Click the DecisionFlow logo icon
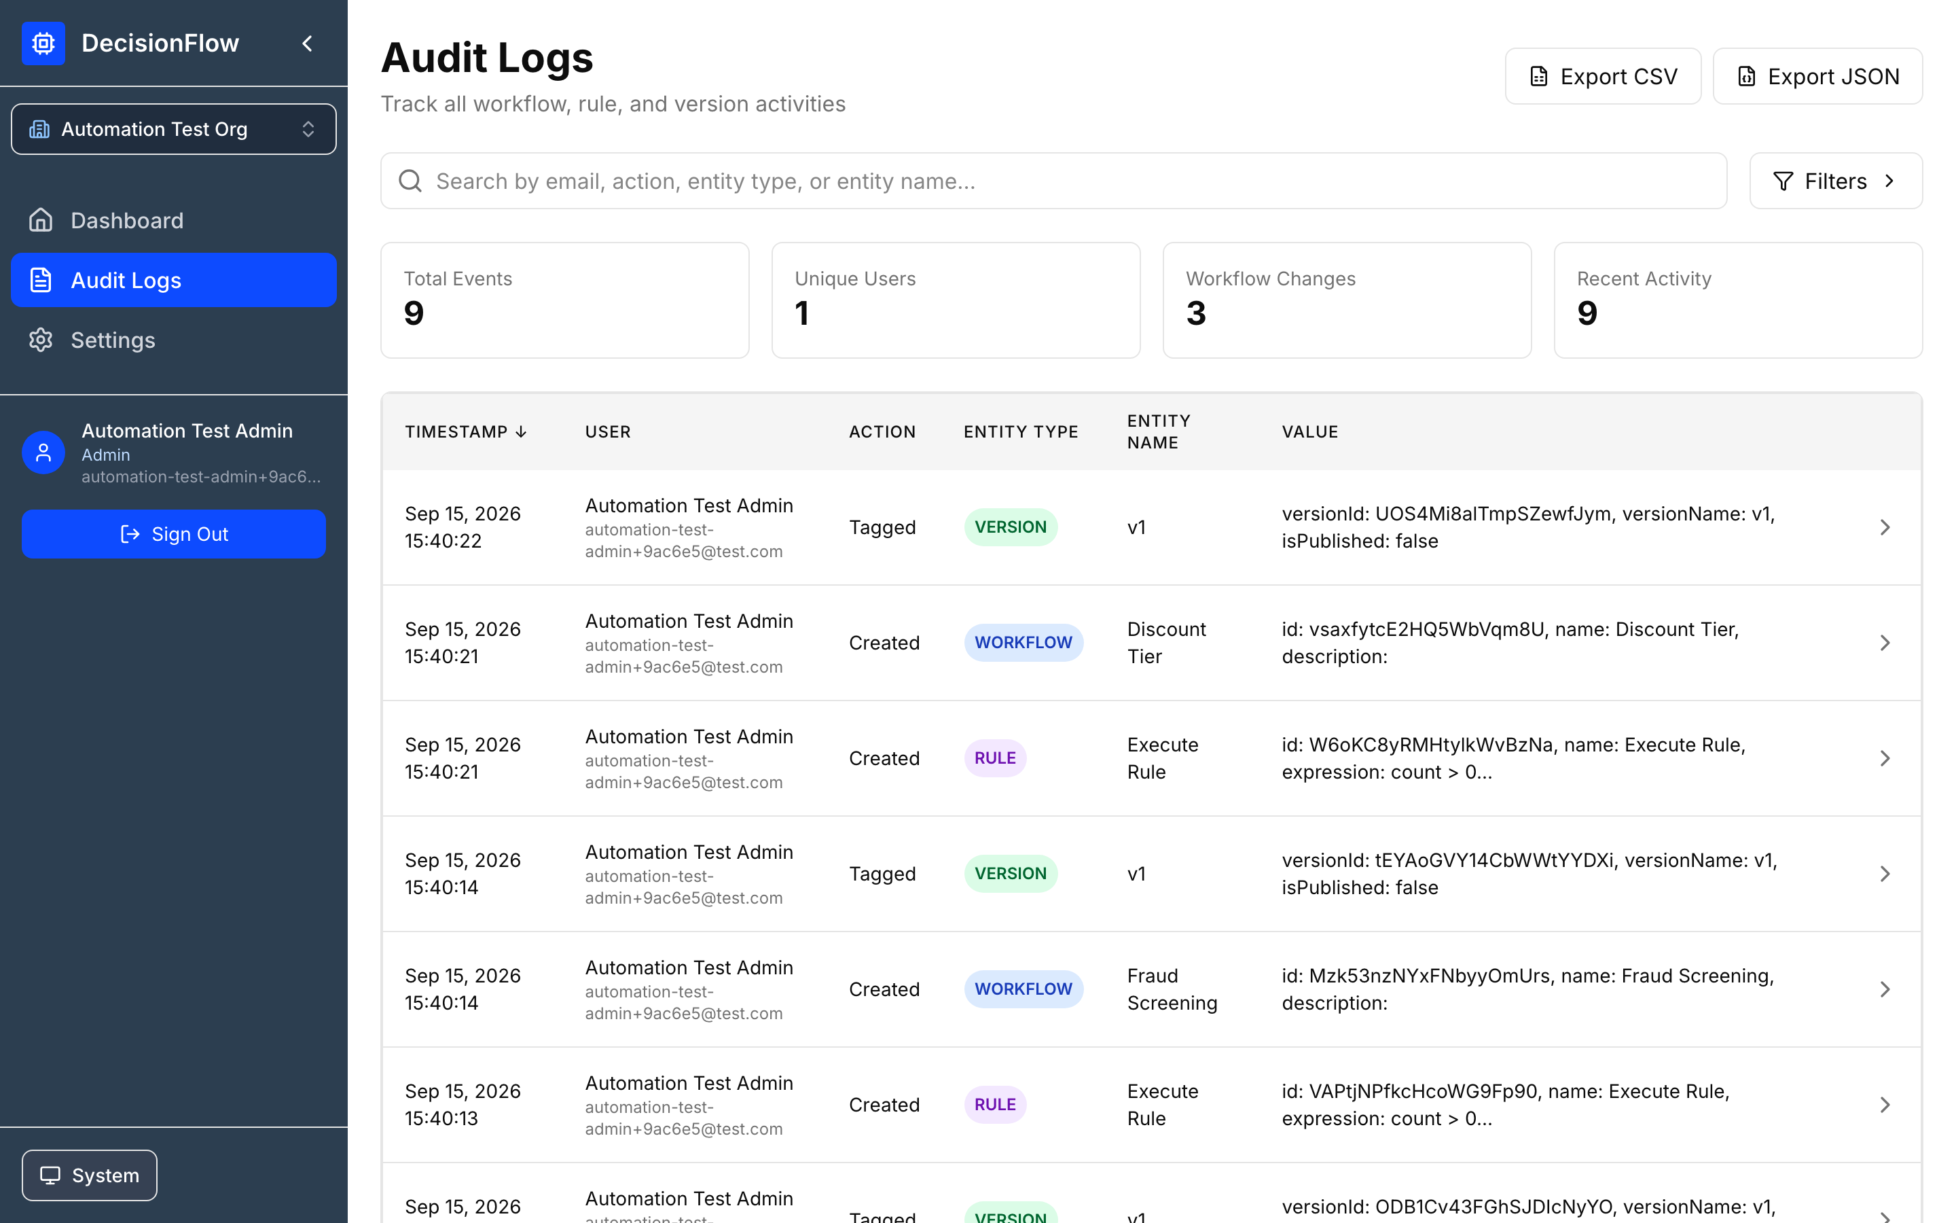 tap(43, 43)
